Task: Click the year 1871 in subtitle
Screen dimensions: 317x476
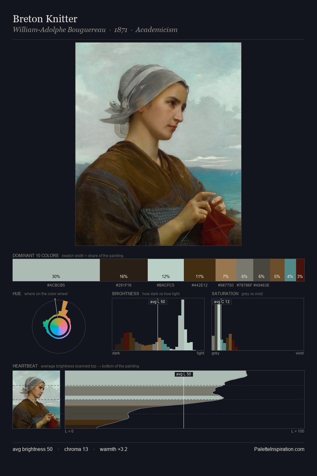Action: pos(121,30)
